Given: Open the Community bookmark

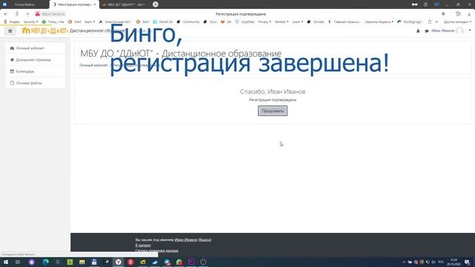Looking at the screenshot, I should point(189,22).
